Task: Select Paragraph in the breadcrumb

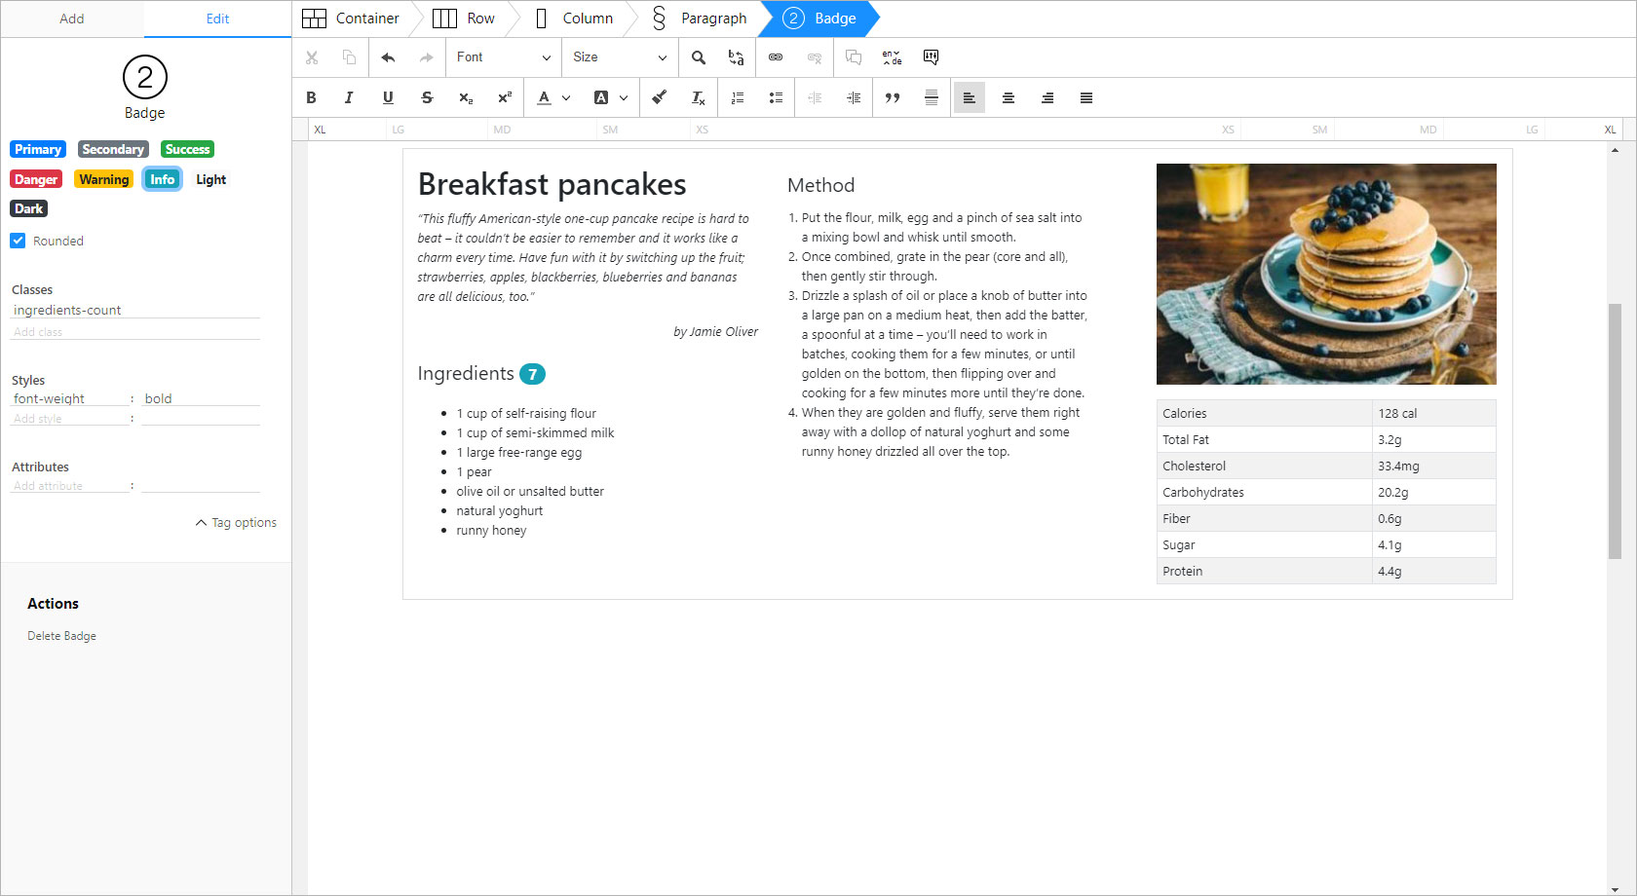Action: [x=700, y=19]
